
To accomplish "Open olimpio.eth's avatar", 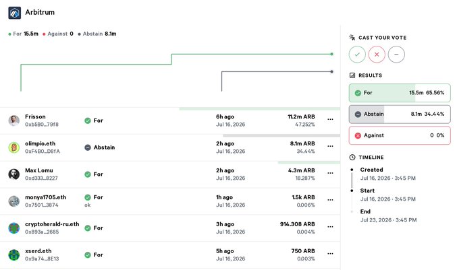I will [13, 147].
